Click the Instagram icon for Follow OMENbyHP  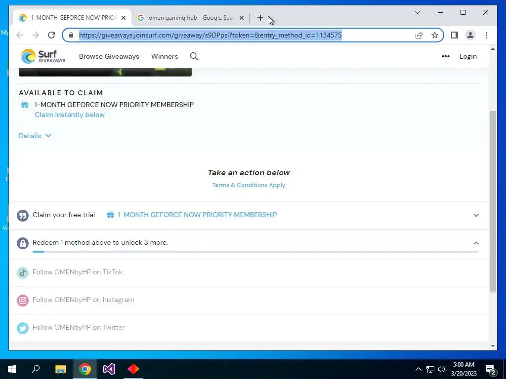coord(23,301)
